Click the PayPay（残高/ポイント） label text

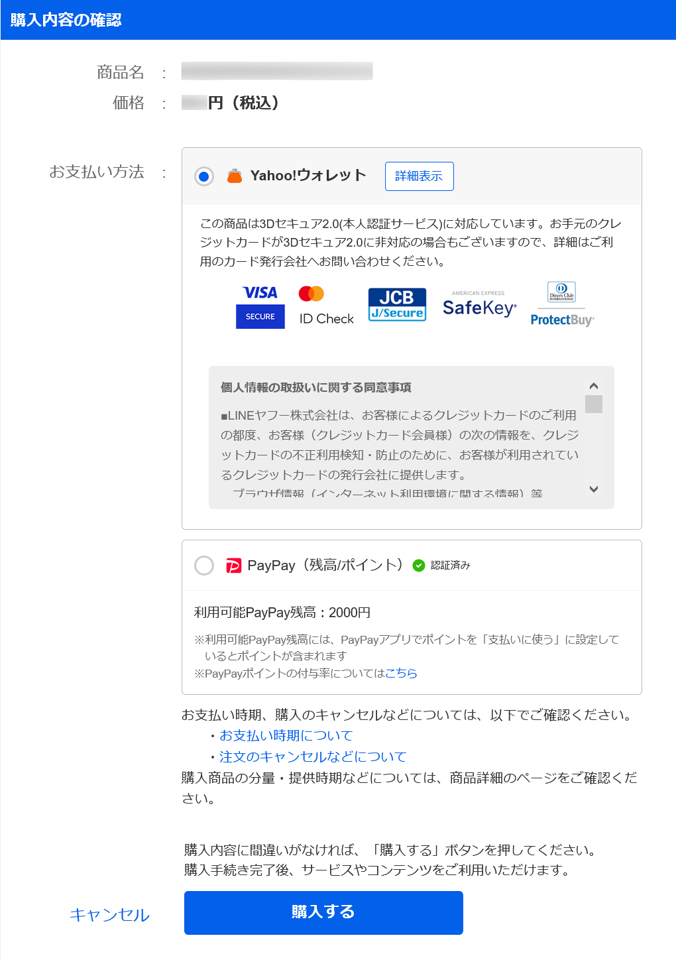coord(325,566)
